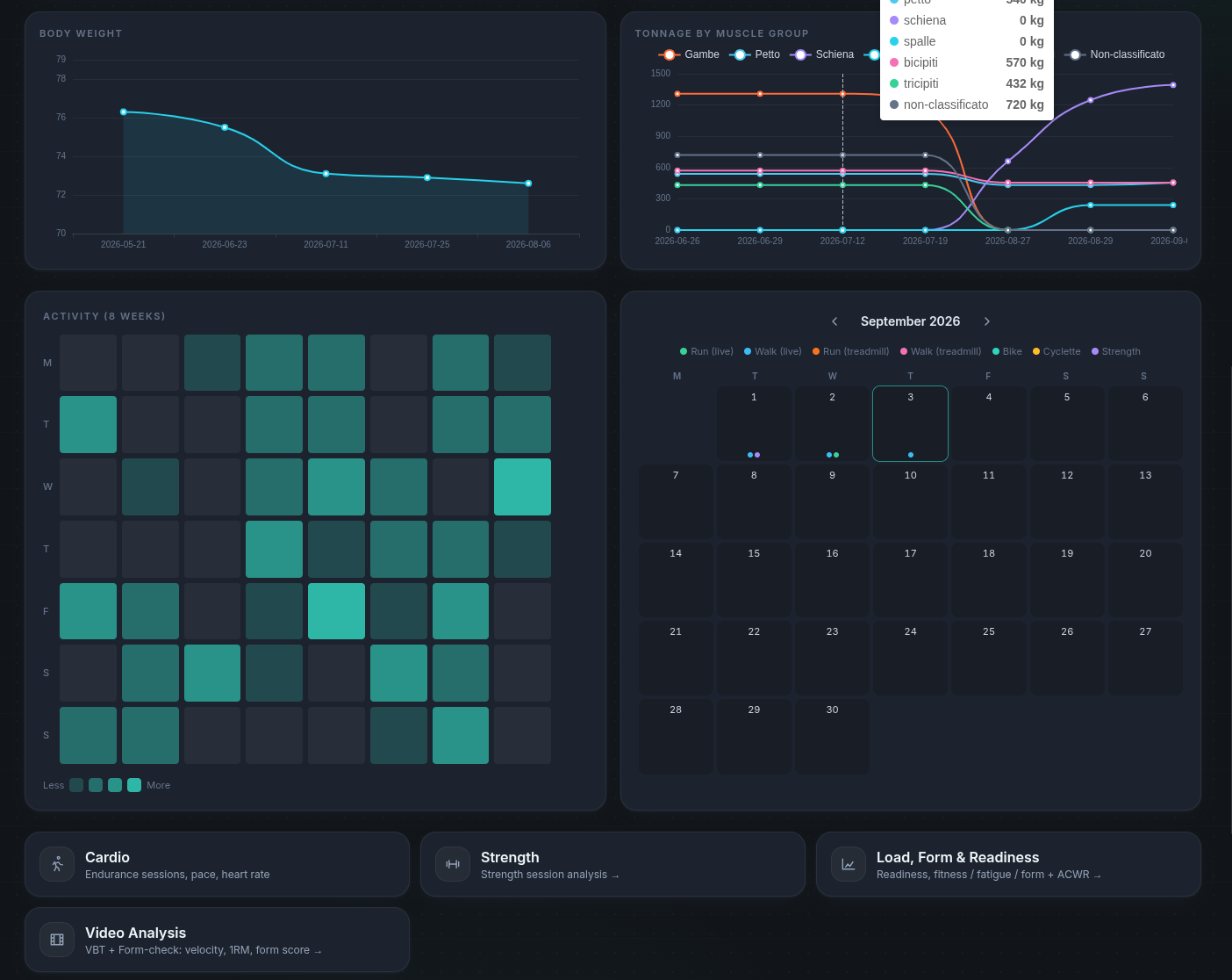Toggle Gambe series in tonnage legend
The height and width of the screenshot is (980, 1232).
pyautogui.click(x=689, y=54)
